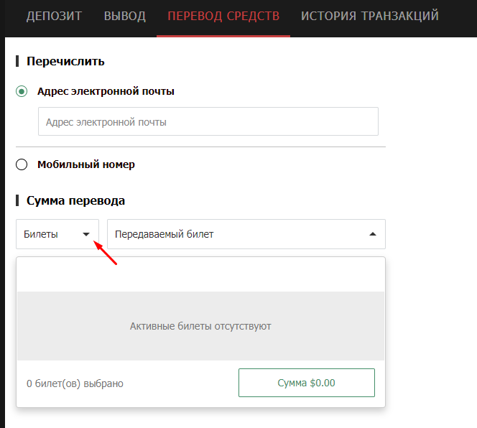Screen dimensions: 477x428
Task: Select the ПЕРЕВОД СРЕДСТВ tab
Action: (223, 16)
